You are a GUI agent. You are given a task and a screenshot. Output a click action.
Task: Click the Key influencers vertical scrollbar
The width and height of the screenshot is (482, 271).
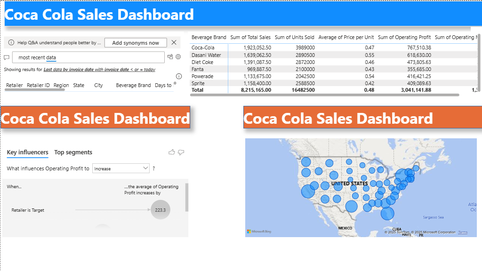pos(186,198)
